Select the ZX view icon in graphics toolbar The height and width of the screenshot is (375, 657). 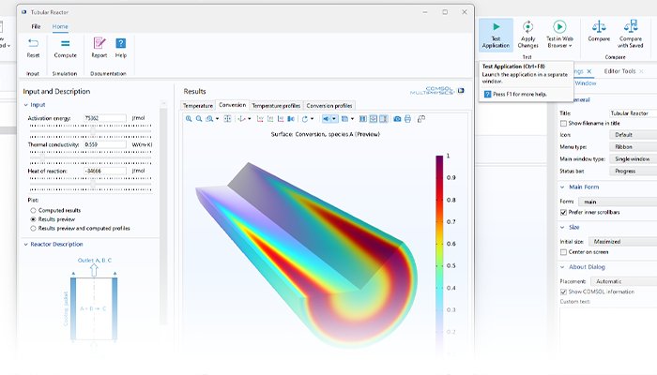[x=281, y=119]
